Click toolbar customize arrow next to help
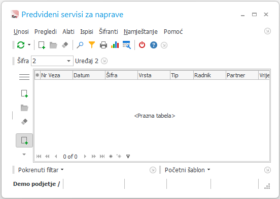 pyautogui.click(x=164, y=45)
